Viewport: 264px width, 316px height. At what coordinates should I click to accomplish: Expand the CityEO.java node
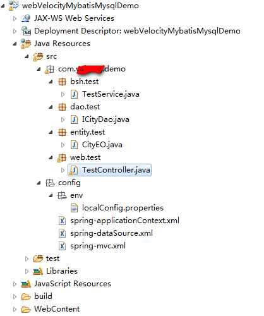click(63, 145)
